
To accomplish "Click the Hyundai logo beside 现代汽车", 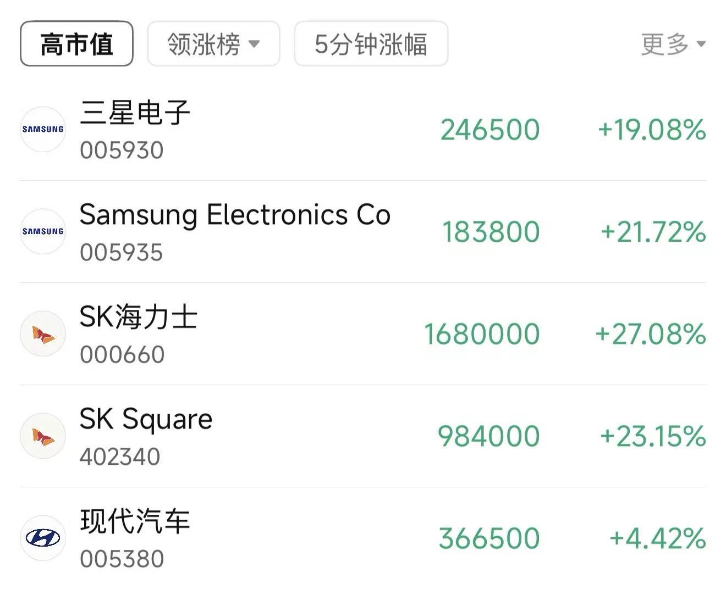I will pyautogui.click(x=43, y=538).
